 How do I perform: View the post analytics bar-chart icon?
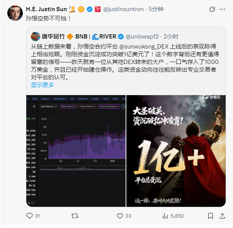165,216
